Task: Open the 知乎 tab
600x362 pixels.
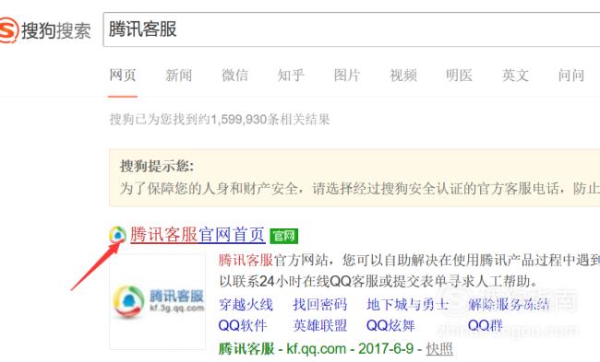Action: [291, 76]
